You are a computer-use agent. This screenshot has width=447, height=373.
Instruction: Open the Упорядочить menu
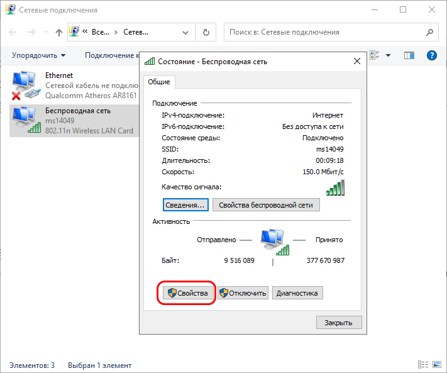[38, 55]
